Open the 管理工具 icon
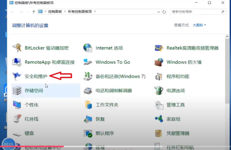Viewport: 231px width, 150px height. tap(159, 105)
